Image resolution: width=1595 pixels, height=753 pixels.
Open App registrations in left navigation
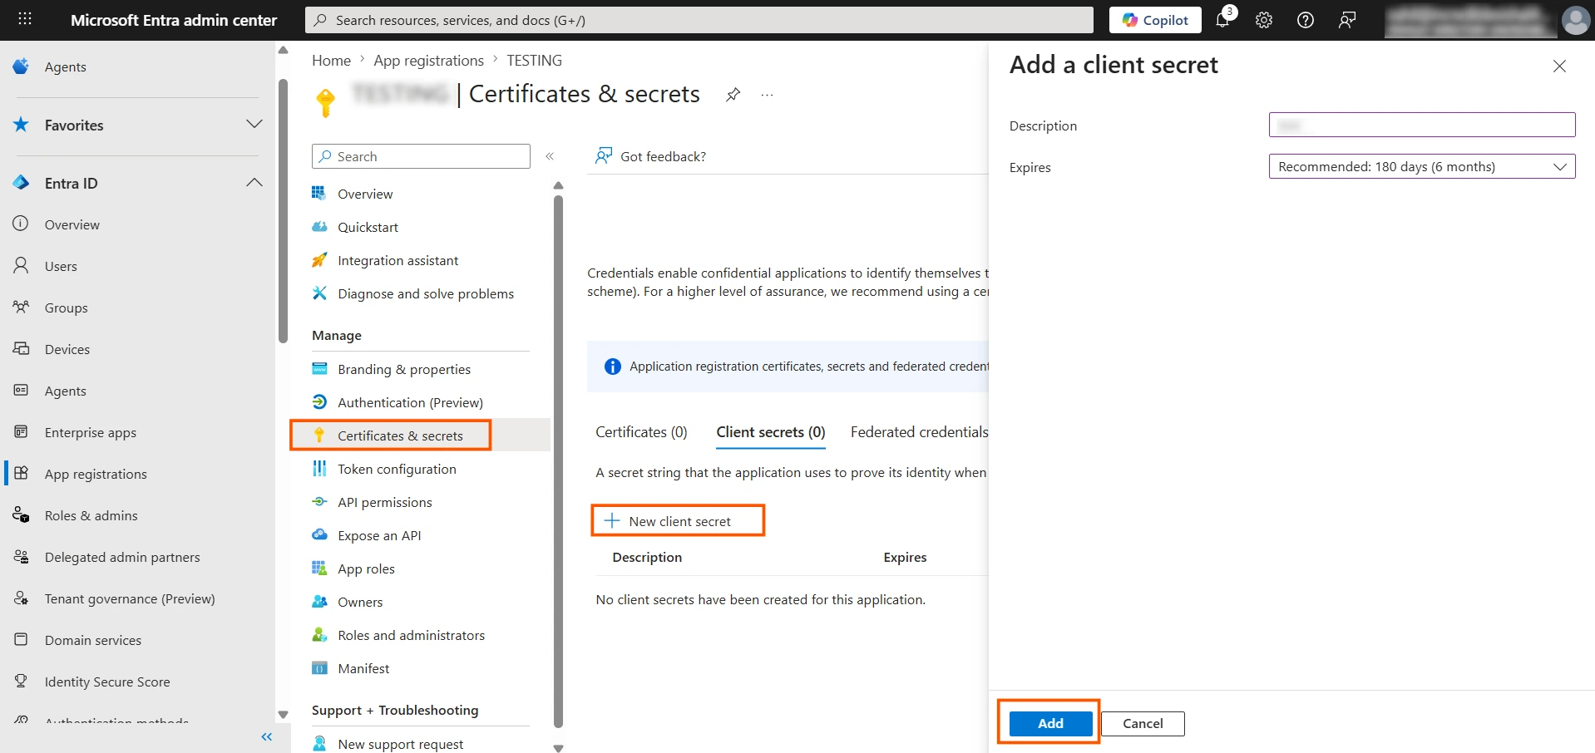pos(96,474)
